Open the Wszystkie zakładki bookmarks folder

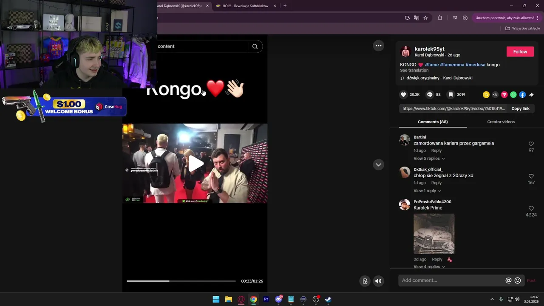tap(523, 28)
